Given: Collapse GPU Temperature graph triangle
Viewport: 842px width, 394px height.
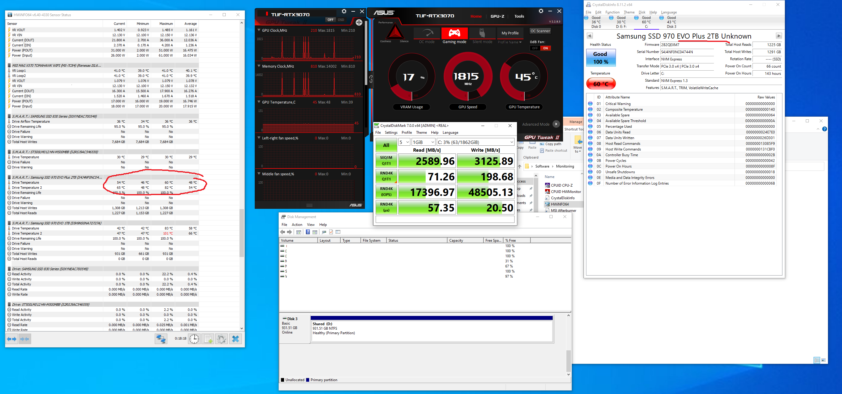Looking at the screenshot, I should [259, 102].
